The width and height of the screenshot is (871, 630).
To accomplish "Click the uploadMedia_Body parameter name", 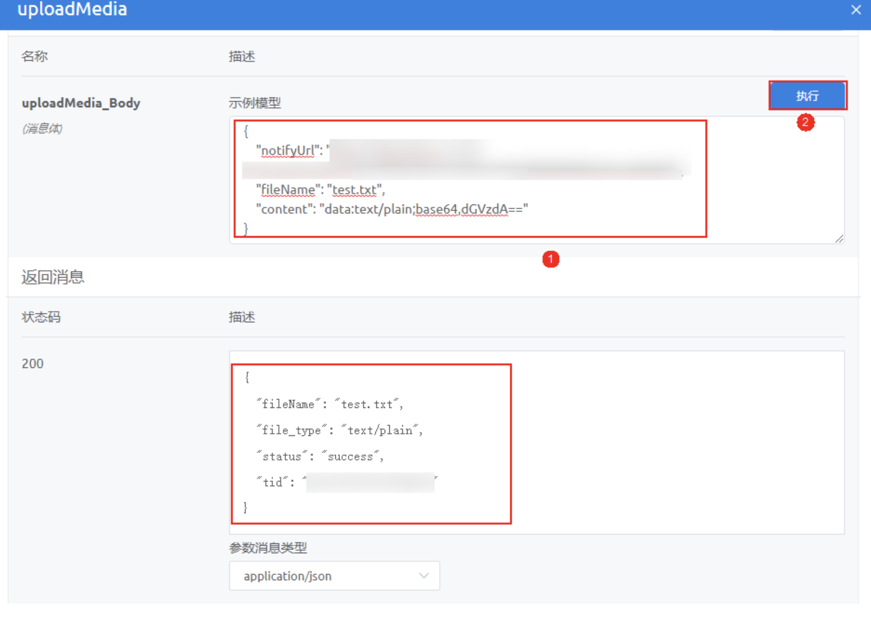I will (x=81, y=103).
